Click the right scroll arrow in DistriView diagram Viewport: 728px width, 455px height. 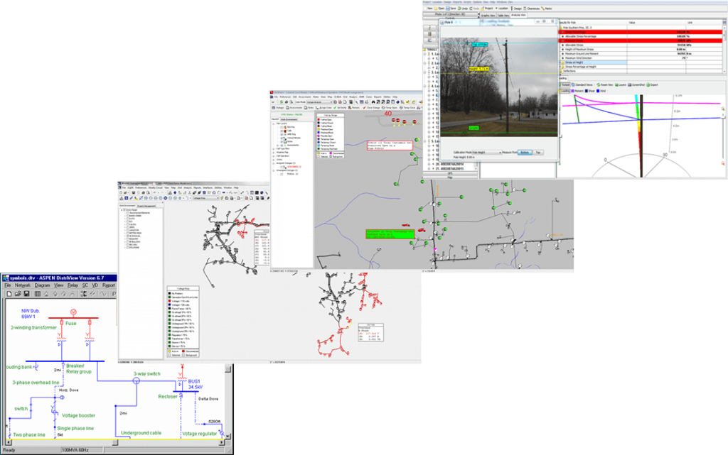point(222,442)
